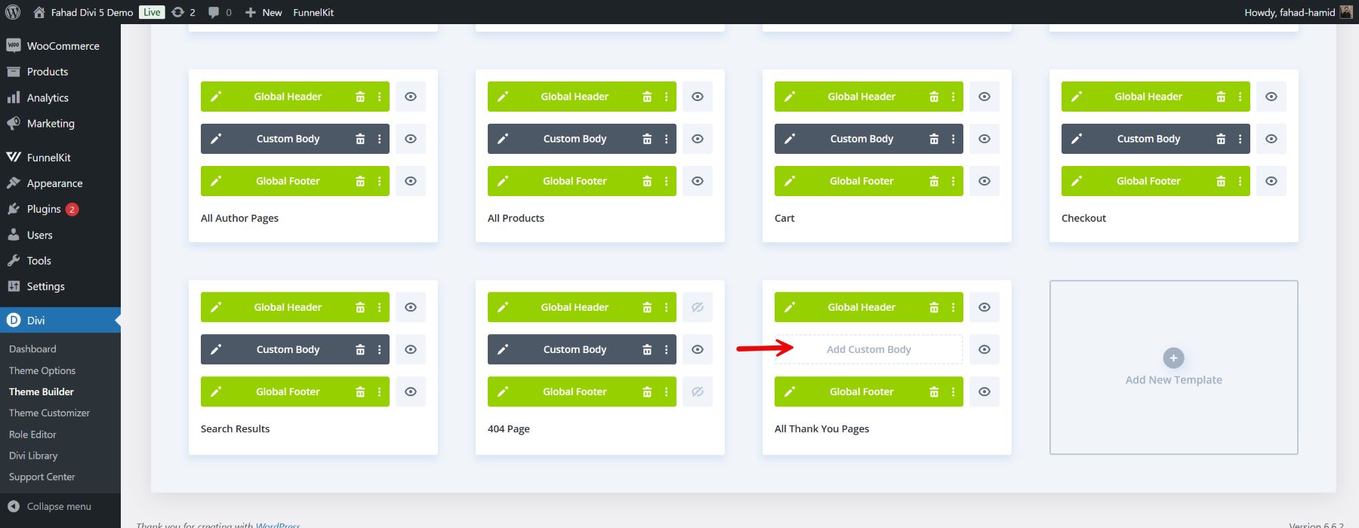
Task: Click the 404 Page template title
Action: (x=509, y=428)
